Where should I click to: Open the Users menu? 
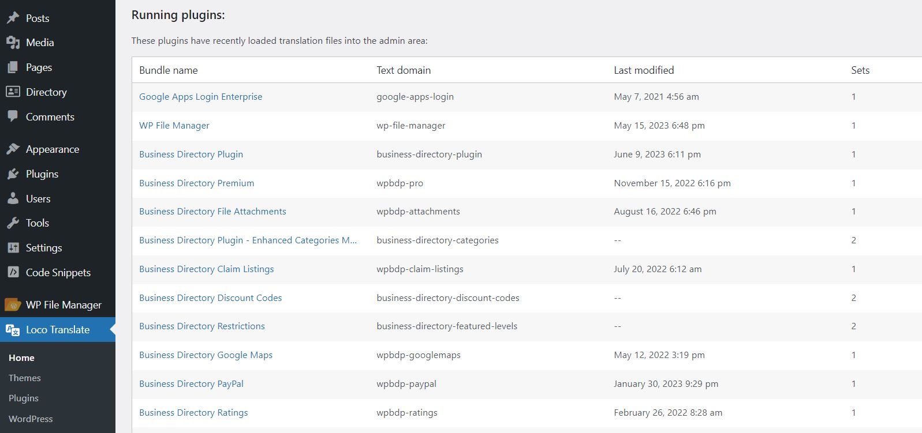38,199
